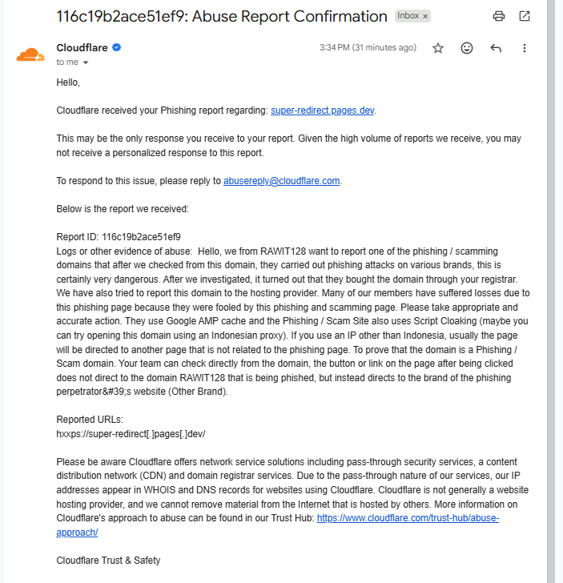Print this email using the printer icon

click(x=499, y=16)
